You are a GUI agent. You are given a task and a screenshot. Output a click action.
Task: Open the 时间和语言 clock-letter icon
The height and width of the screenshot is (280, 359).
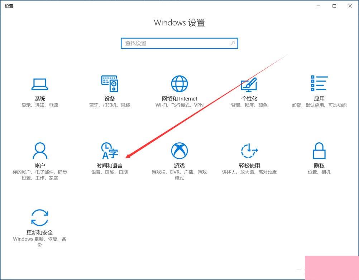[x=110, y=151]
